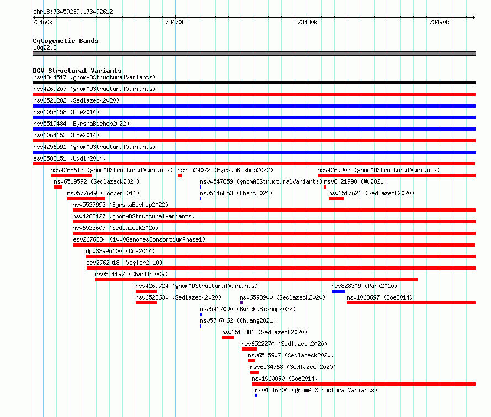Click the blue nsv828309 variant bar
The height and width of the screenshot is (417, 491).
click(339, 291)
